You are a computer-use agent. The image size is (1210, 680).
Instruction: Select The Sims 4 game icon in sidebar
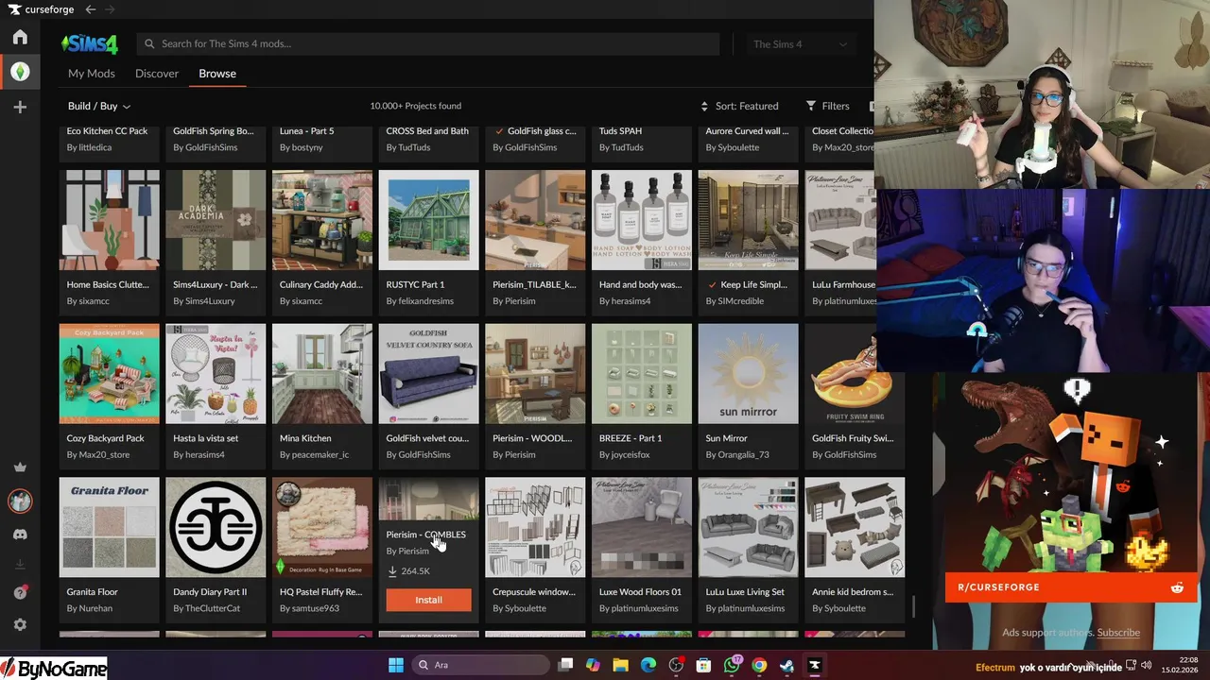pyautogui.click(x=20, y=71)
